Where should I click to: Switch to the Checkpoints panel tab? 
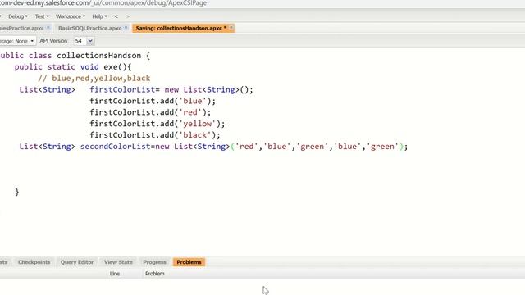click(34, 262)
